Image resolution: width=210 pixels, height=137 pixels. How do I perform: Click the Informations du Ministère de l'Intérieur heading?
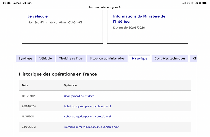click(x=139, y=19)
